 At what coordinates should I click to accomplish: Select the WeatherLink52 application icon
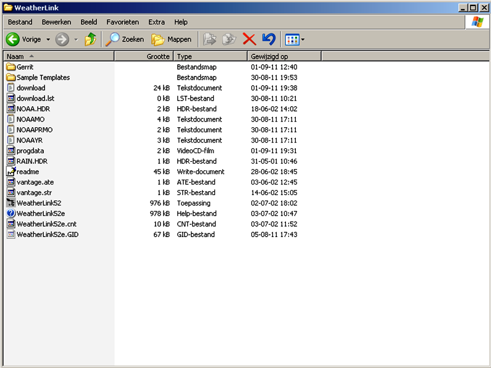point(10,203)
